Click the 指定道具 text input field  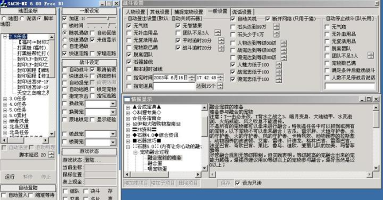coord(174,86)
